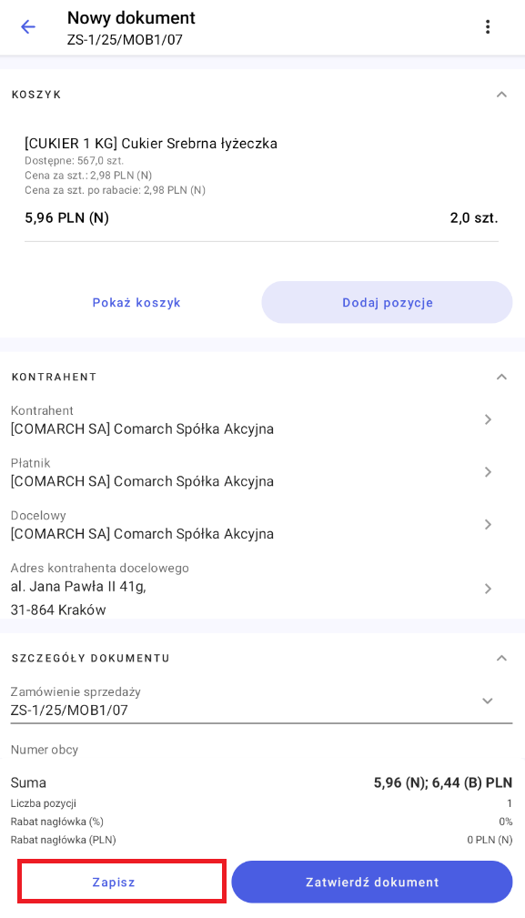Go back using the arrow icon
Screen dimensions: 525x918
[x=28, y=27]
